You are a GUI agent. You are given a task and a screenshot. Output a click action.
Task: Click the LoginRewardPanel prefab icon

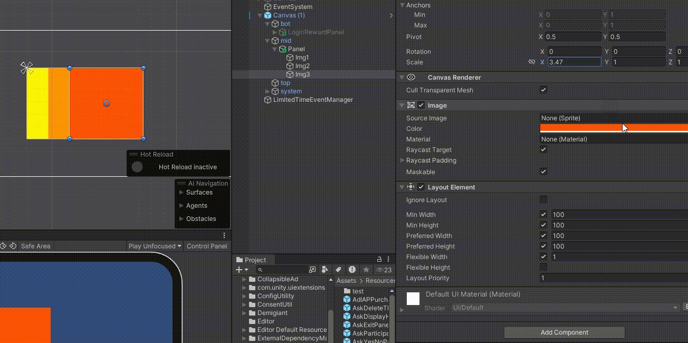click(282, 32)
